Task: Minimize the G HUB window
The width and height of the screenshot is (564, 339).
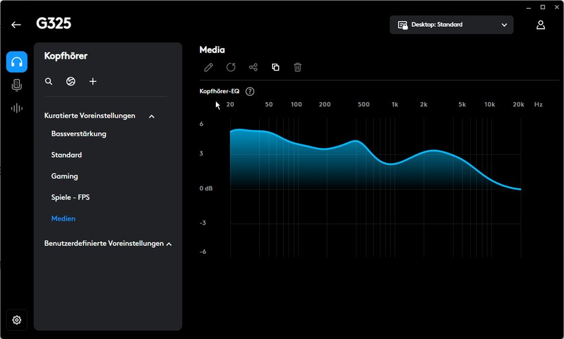Action: (528, 7)
